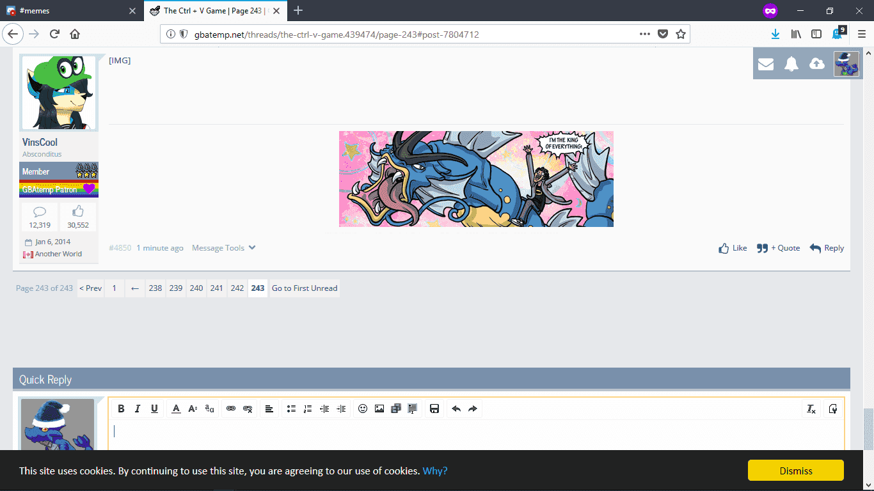Switch to the #memes browser tab

click(x=70, y=10)
